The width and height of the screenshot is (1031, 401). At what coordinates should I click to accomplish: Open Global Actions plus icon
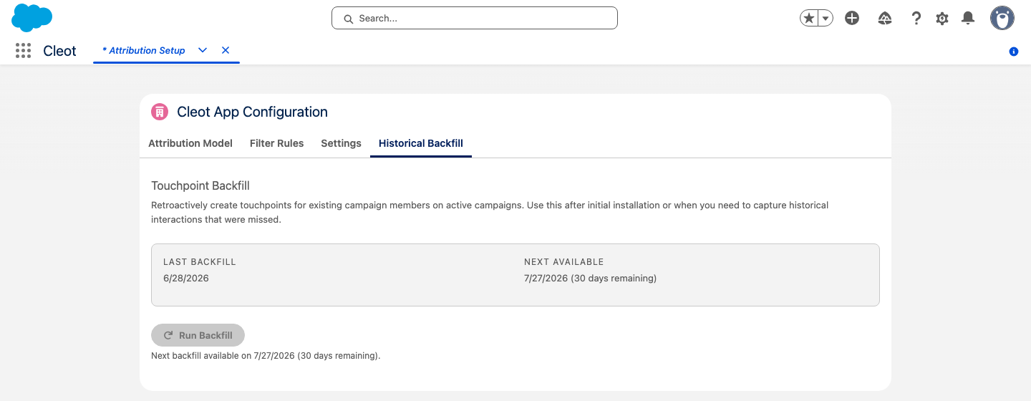tap(852, 19)
